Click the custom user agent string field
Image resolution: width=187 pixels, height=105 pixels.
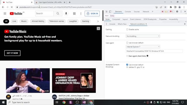pyautogui.click(x=154, y=51)
